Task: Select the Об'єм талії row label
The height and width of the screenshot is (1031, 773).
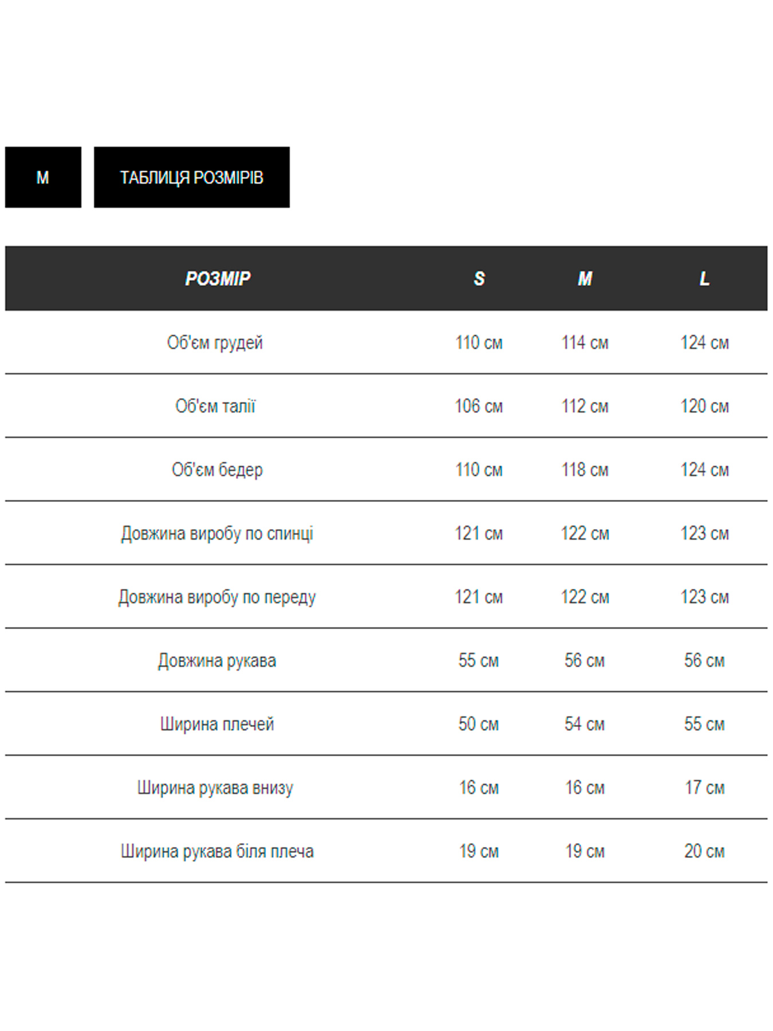Action: click(x=215, y=406)
